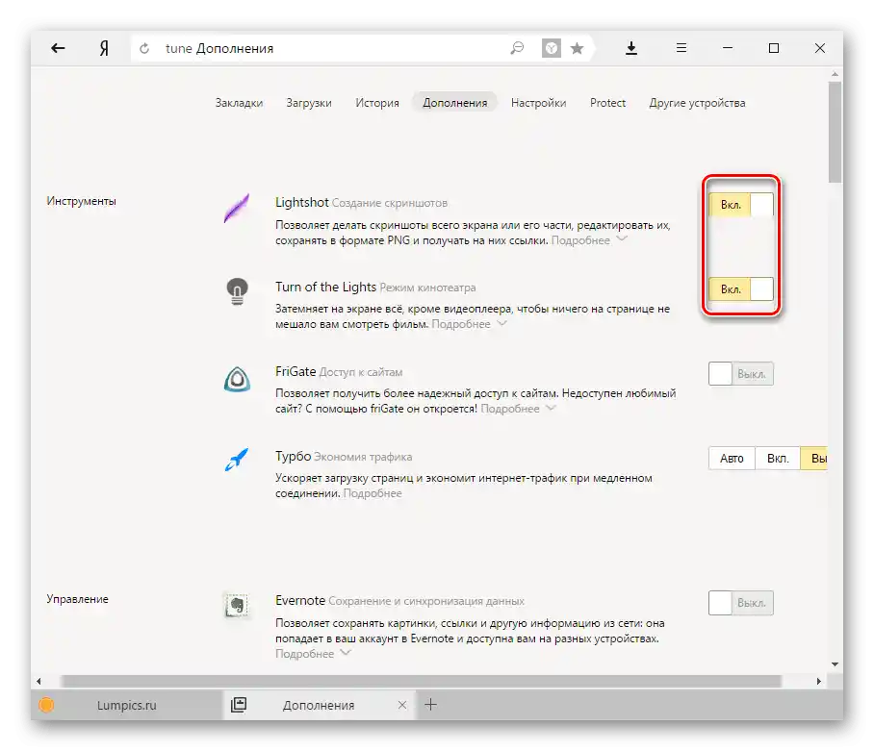
Task: Click the scroll right arrow
Action: coord(818,681)
